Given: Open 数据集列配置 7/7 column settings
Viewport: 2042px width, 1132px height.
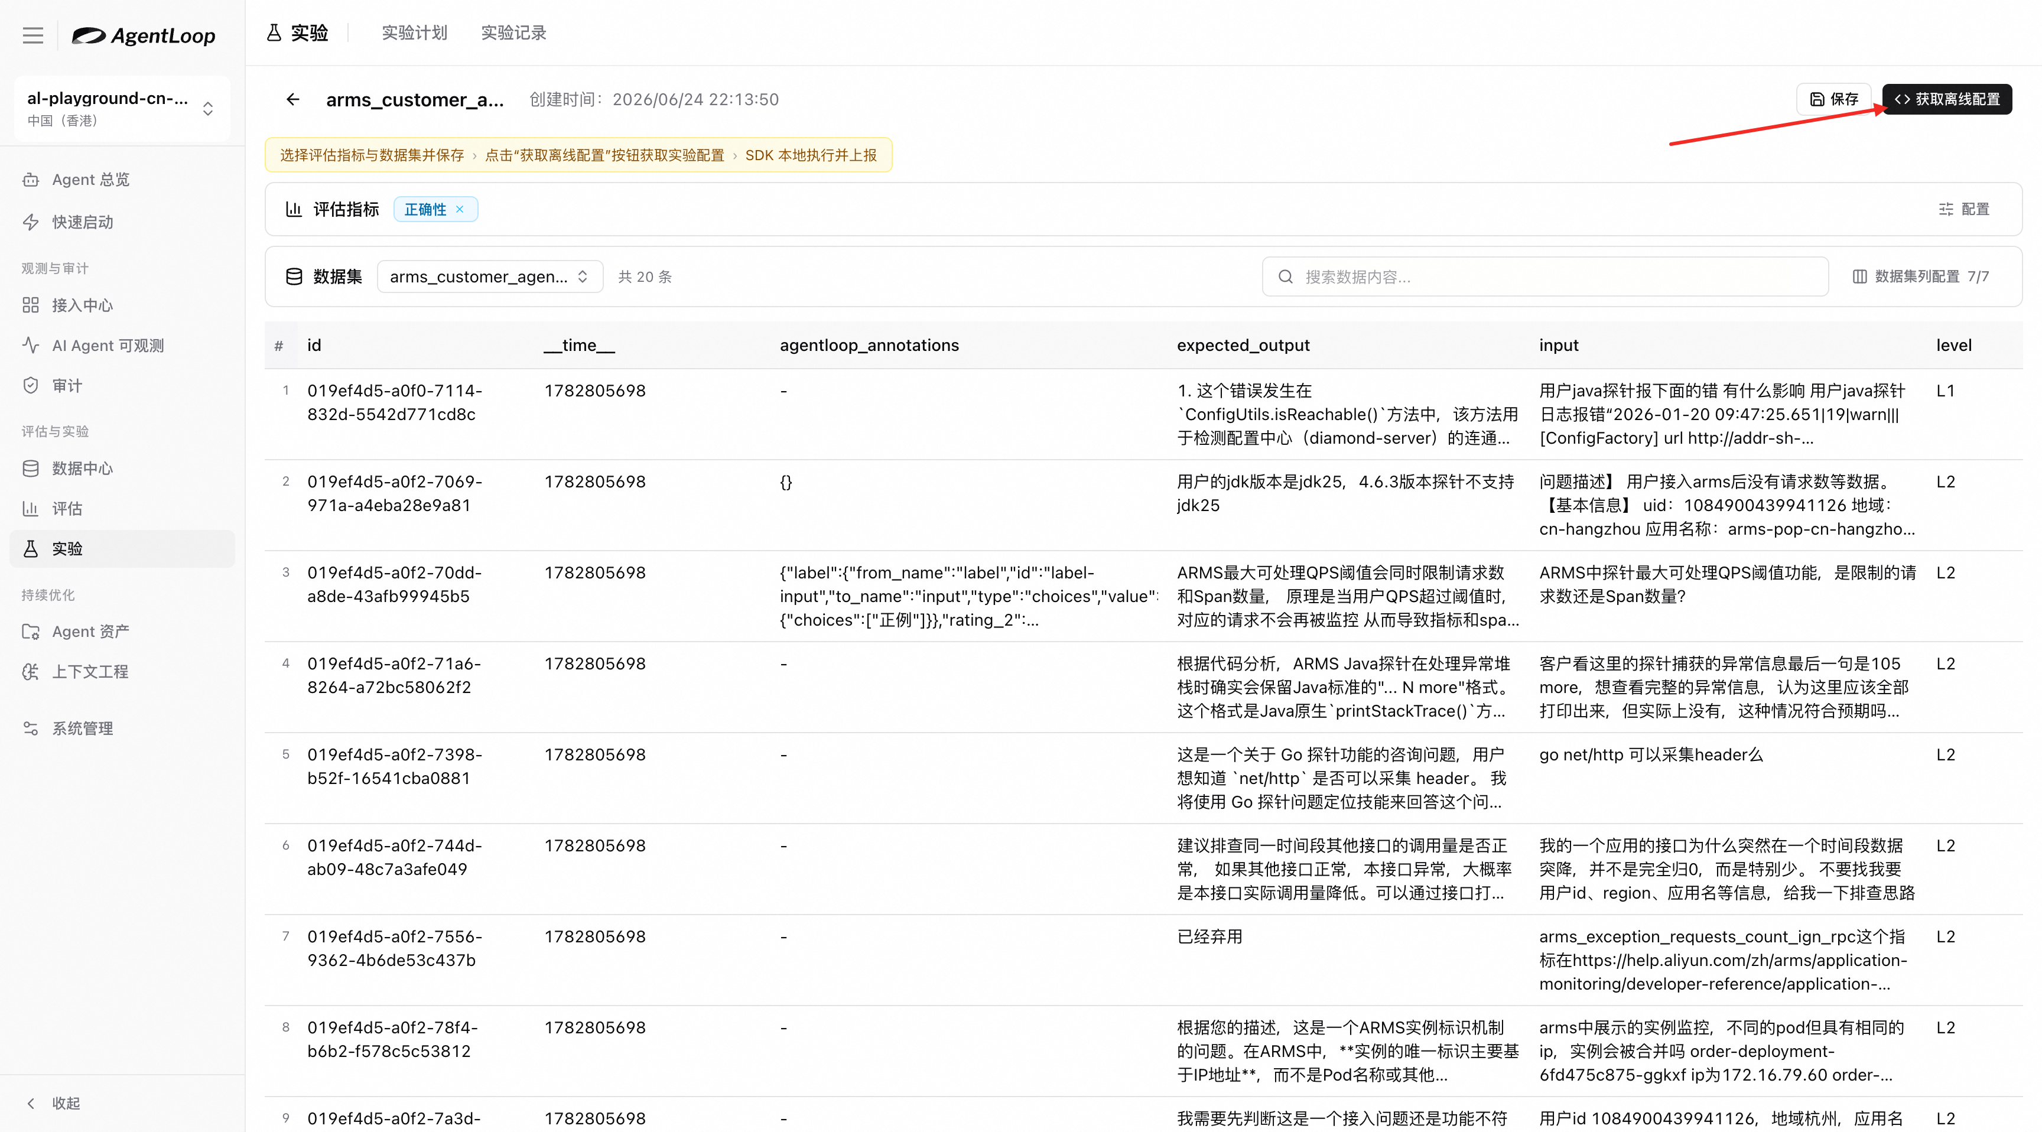Looking at the screenshot, I should point(1921,277).
